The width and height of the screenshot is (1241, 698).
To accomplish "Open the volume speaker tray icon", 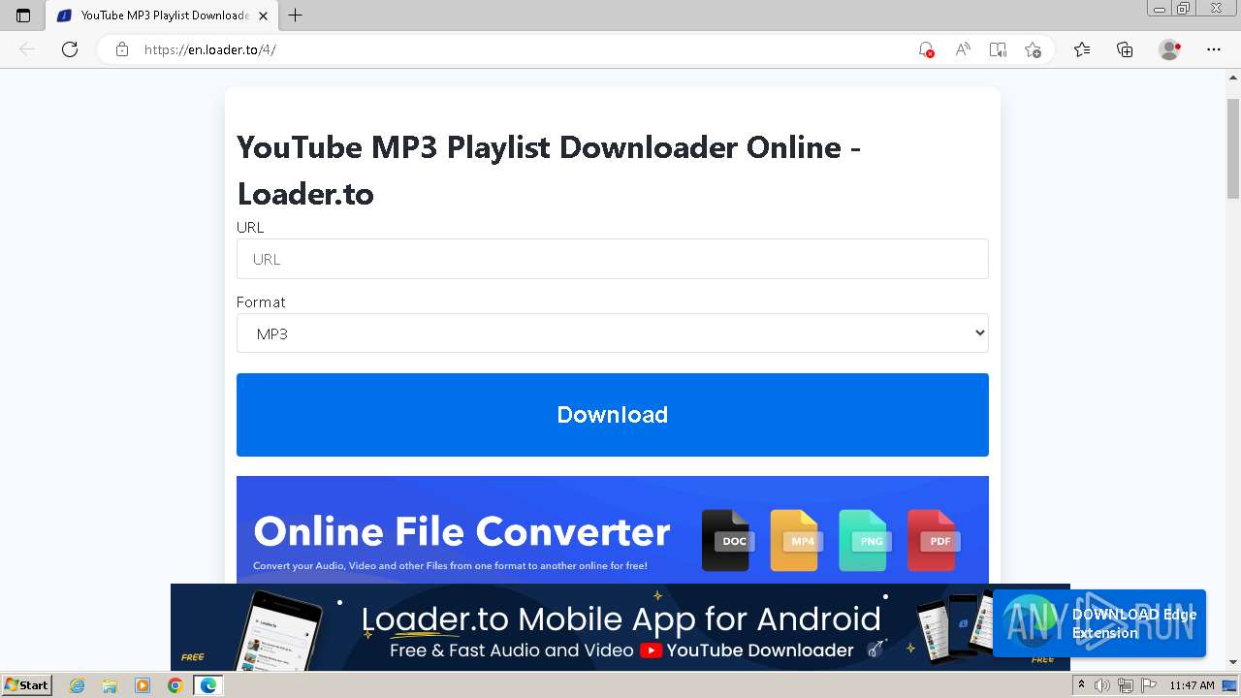I will [x=1102, y=685].
